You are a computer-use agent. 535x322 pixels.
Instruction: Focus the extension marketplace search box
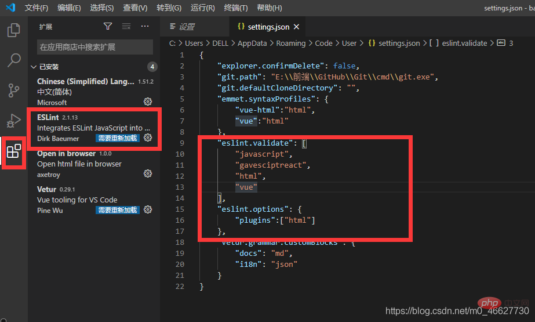click(95, 47)
